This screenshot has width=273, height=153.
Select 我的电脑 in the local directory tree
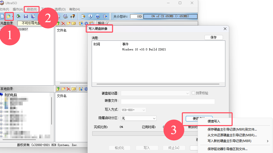[10, 95]
